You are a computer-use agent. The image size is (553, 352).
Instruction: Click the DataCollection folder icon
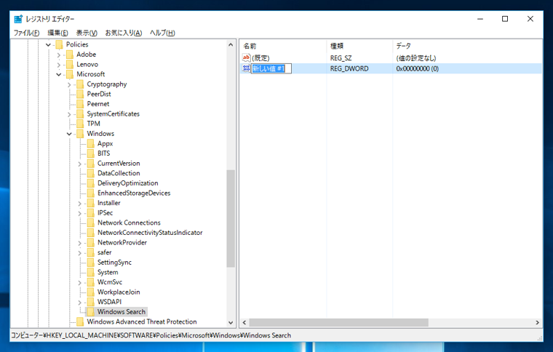click(x=91, y=173)
